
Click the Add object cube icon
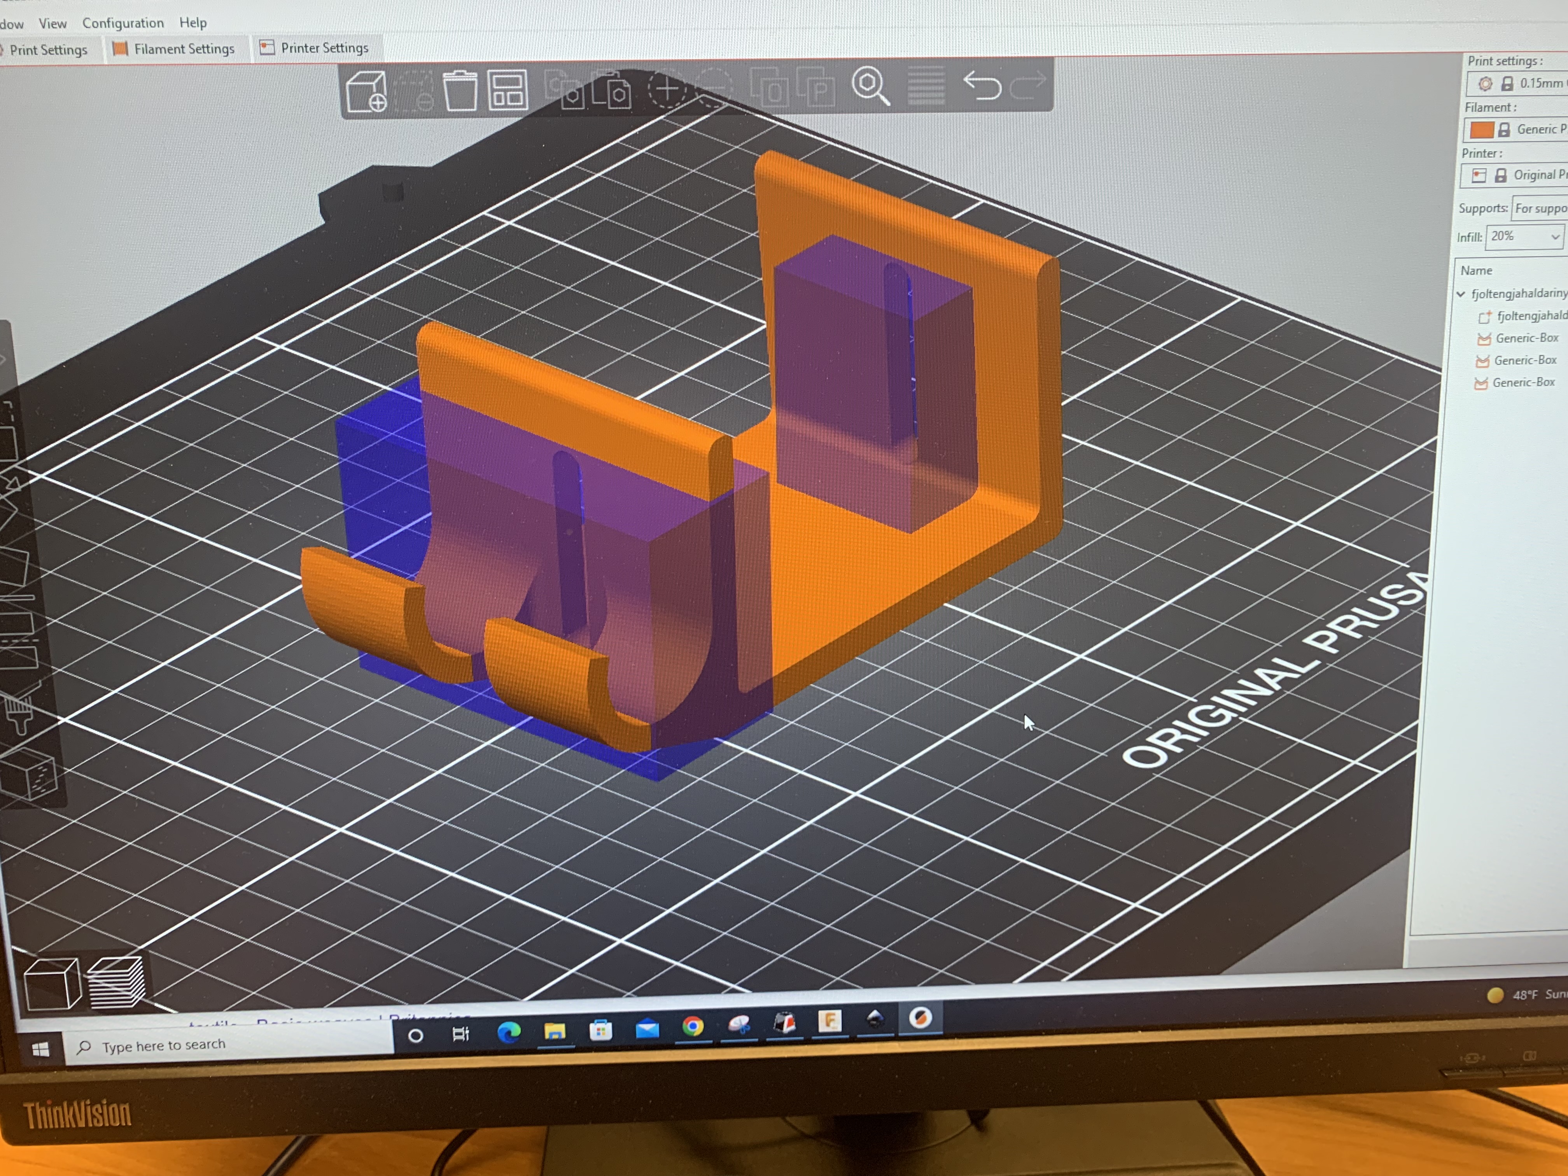366,91
